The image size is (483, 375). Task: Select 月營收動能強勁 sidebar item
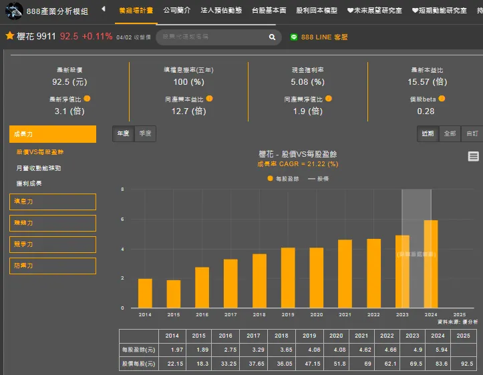click(x=39, y=168)
